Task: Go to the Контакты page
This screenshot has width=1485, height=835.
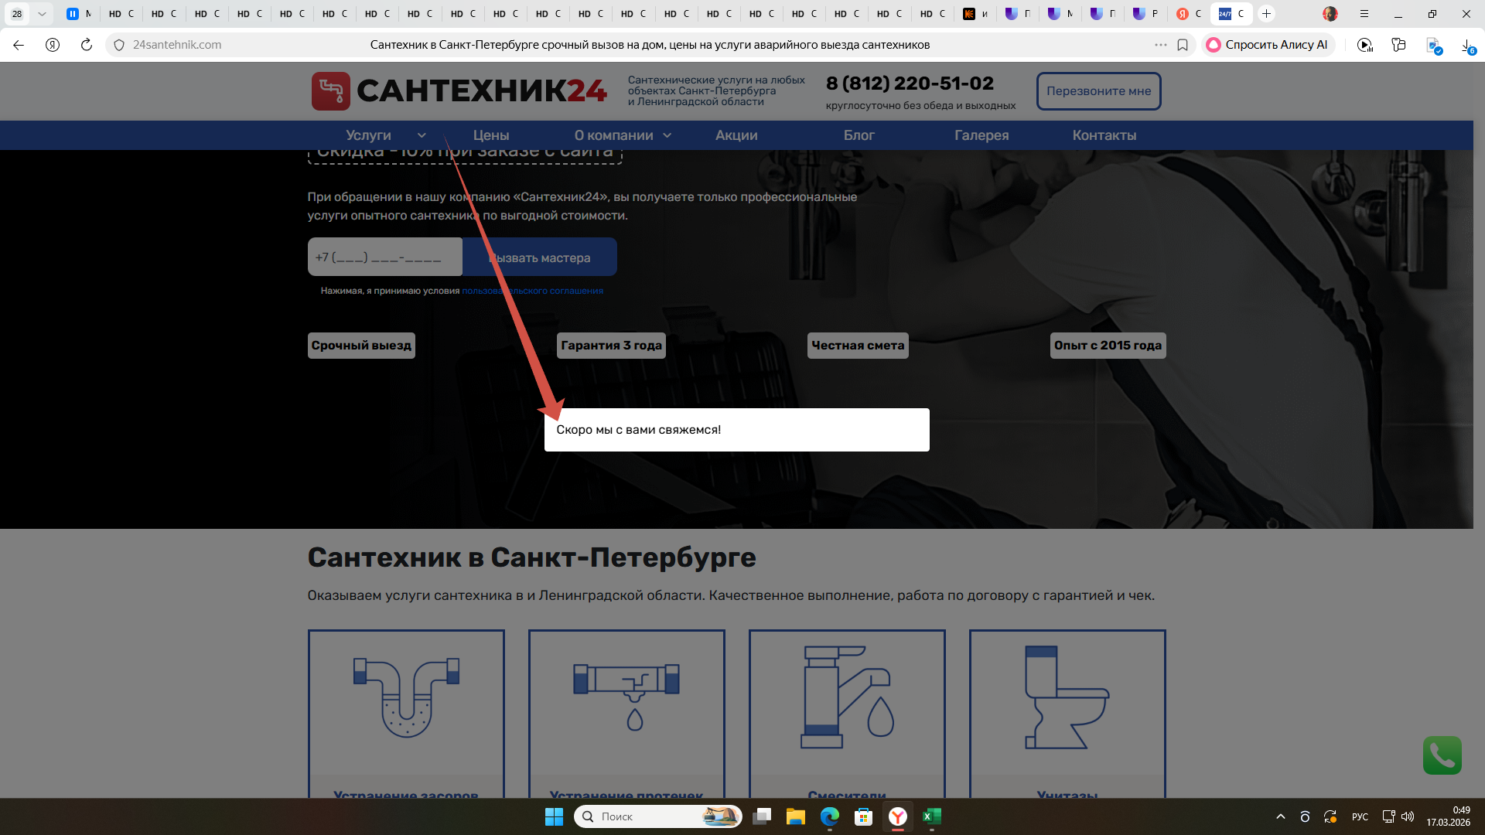Action: coord(1104,135)
